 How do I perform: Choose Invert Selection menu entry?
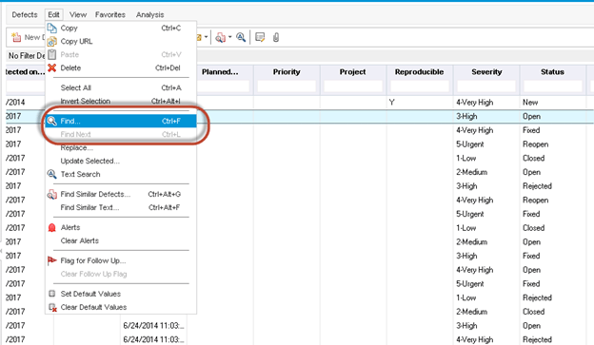[121, 101]
